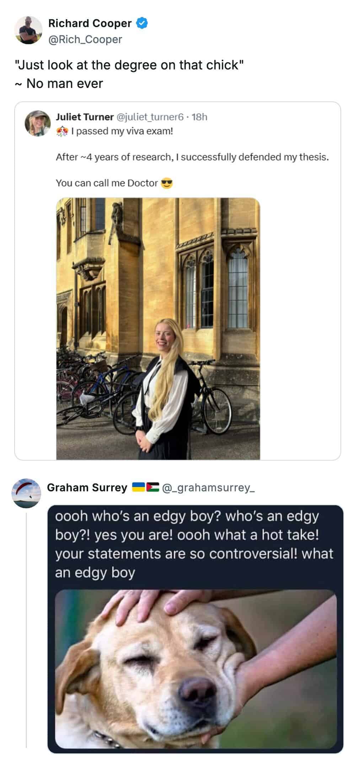
Task: Open Juliet Turner's avatar
Action: (37, 123)
